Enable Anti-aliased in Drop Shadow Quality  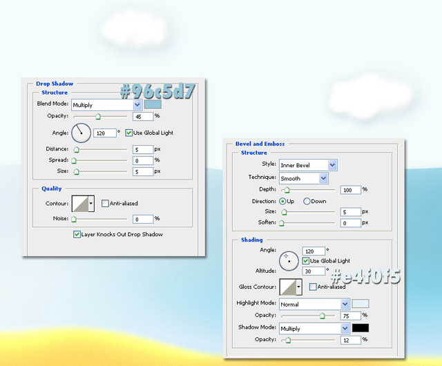105,203
